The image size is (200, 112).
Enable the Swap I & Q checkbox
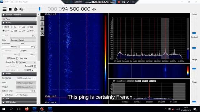pyautogui.click(x=35, y=70)
